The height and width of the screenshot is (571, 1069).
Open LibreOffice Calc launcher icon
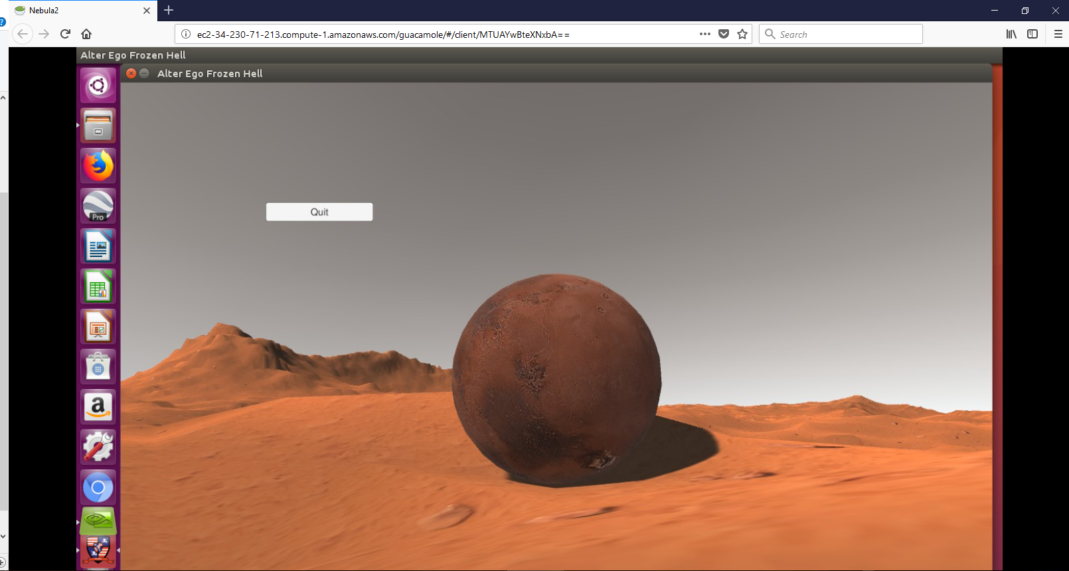[x=98, y=286]
